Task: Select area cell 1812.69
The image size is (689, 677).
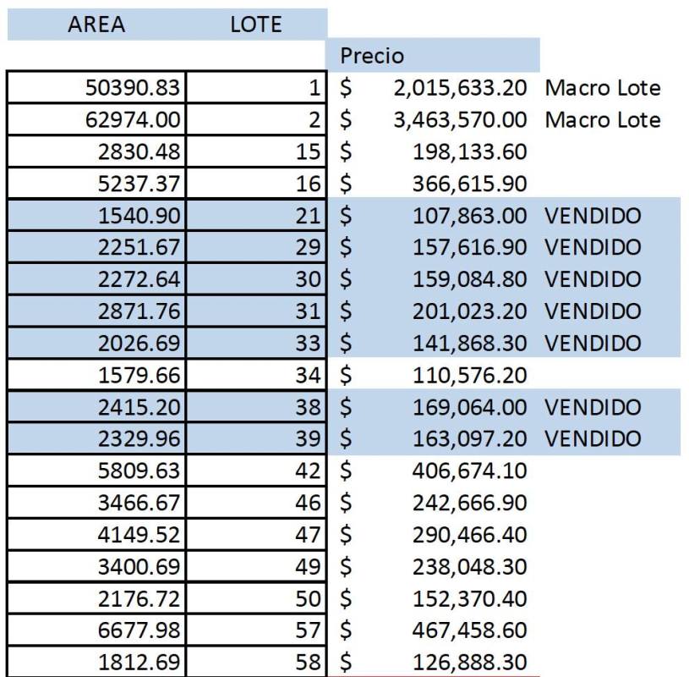Action: (96, 662)
